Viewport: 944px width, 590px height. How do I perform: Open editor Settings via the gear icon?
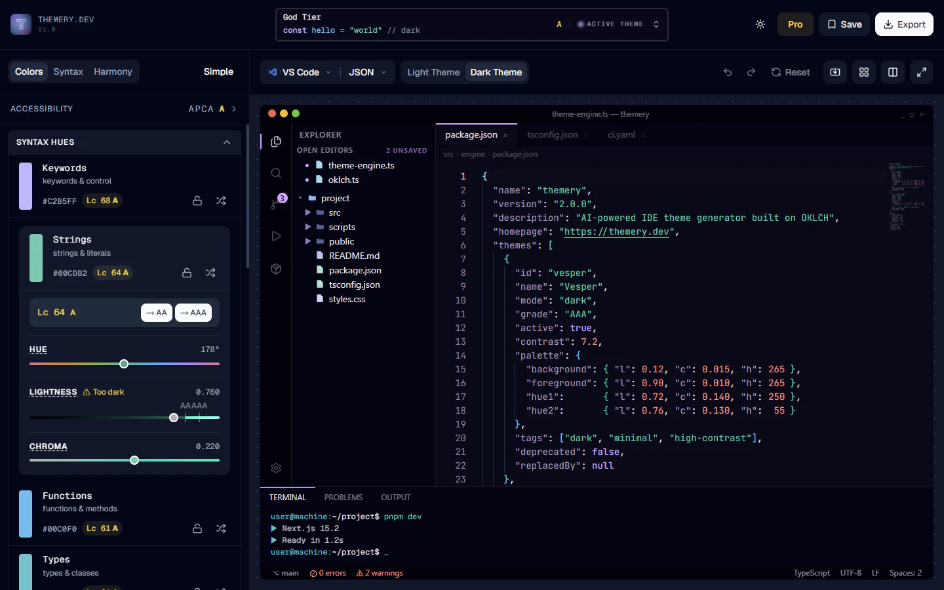point(276,468)
